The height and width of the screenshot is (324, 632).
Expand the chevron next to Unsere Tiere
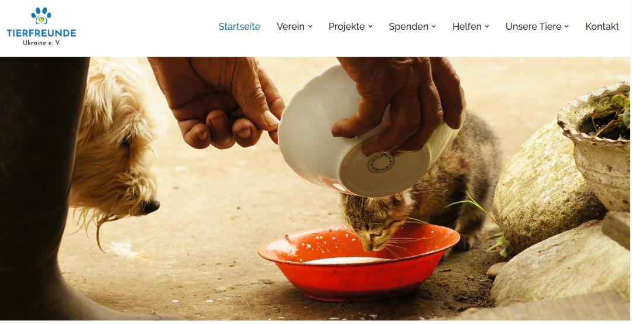coord(566,26)
